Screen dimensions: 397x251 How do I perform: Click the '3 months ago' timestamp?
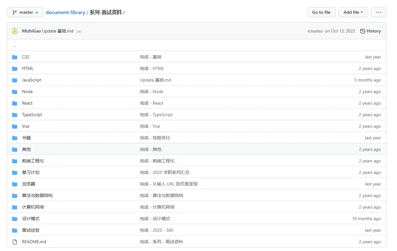point(367,80)
